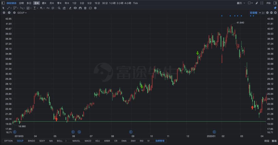Choose the price range measure tool

[35, 8]
